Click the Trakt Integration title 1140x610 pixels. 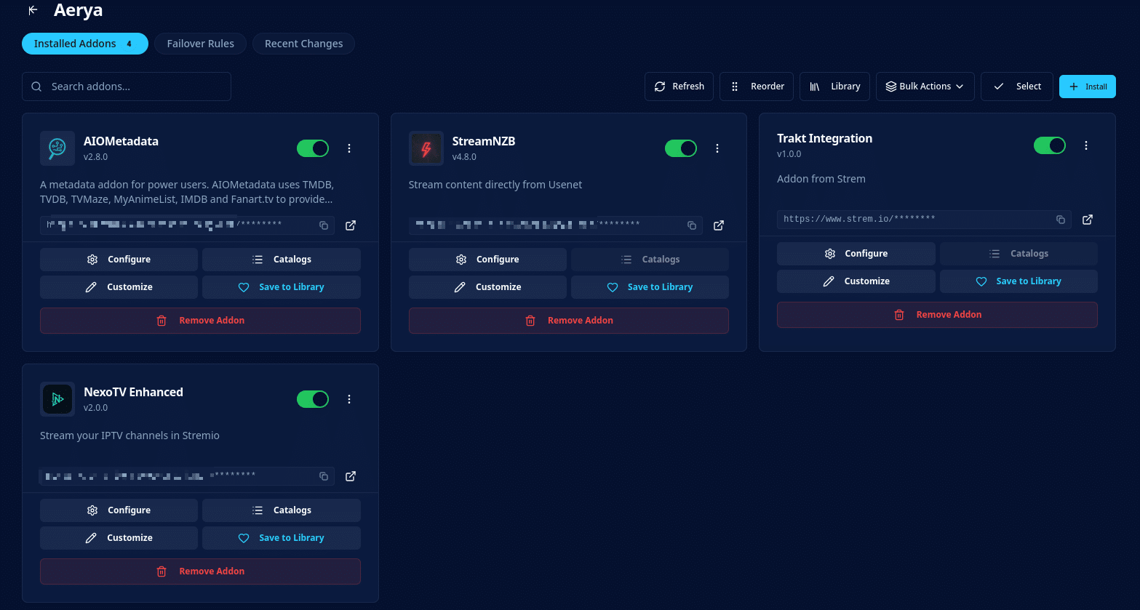coord(824,138)
